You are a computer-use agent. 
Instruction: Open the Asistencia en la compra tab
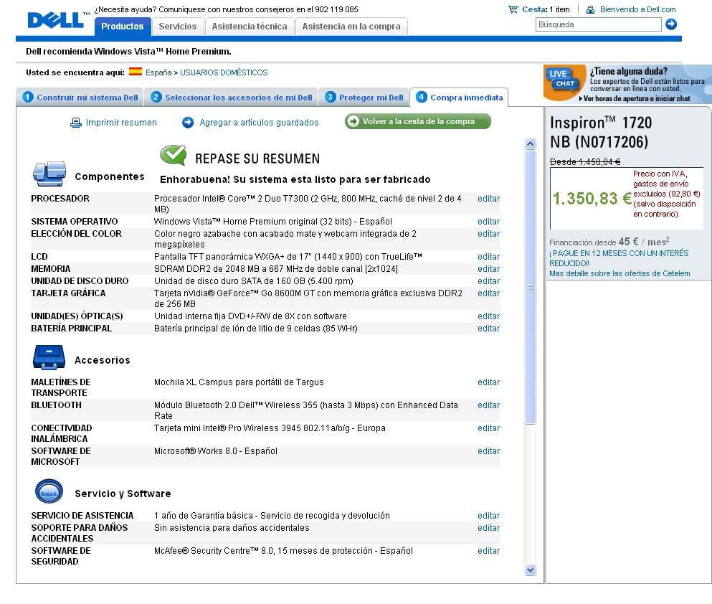coord(351,27)
